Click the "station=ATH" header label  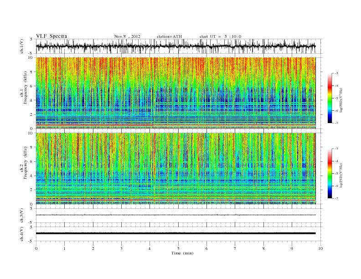169,36
